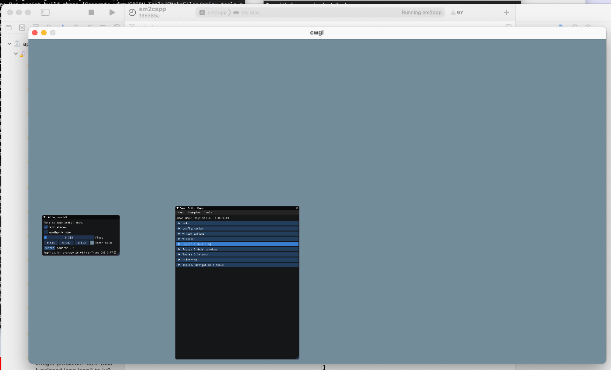Click the Xcode clock icon beside em2capp
The image size is (611, 370).
click(132, 13)
